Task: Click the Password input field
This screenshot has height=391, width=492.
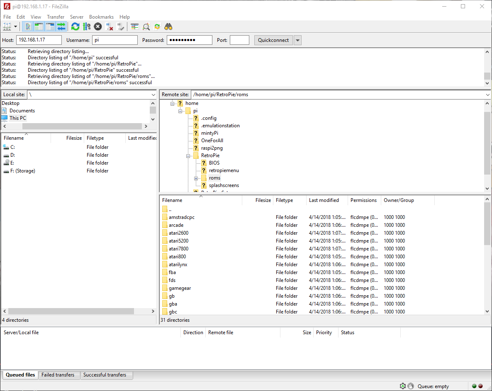Action: pyautogui.click(x=190, y=40)
